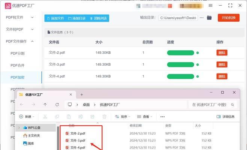The image size is (247, 150).
Task: Click green completed status dot for 文件-4.pdf
Action: coord(197,76)
